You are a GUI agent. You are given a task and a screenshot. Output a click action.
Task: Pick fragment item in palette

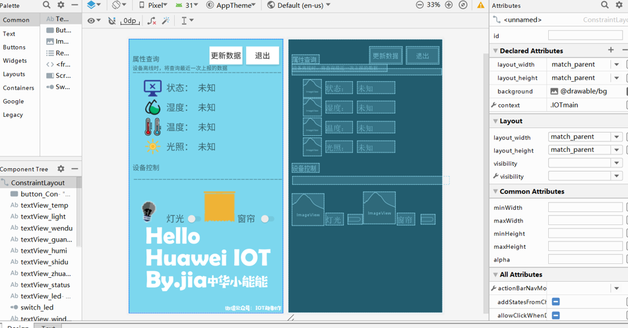[x=61, y=64]
